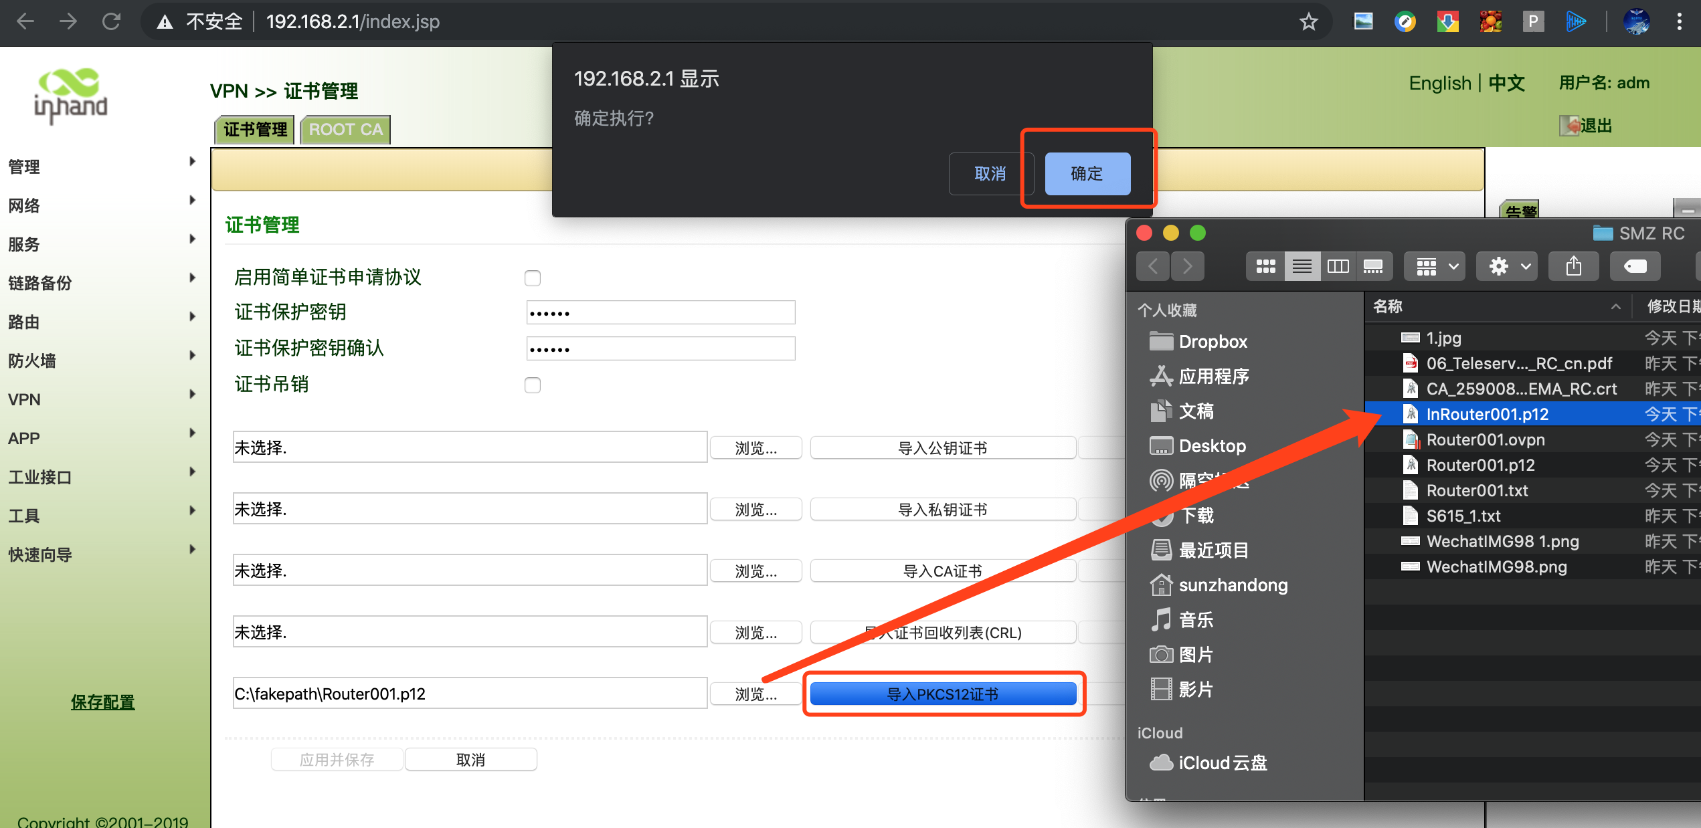
Task: Switch Finder to gallery view
Action: (x=1373, y=267)
